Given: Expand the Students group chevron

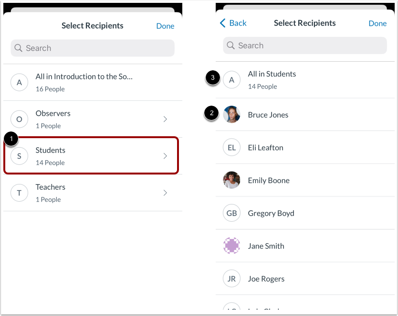Looking at the screenshot, I should click(x=165, y=156).
